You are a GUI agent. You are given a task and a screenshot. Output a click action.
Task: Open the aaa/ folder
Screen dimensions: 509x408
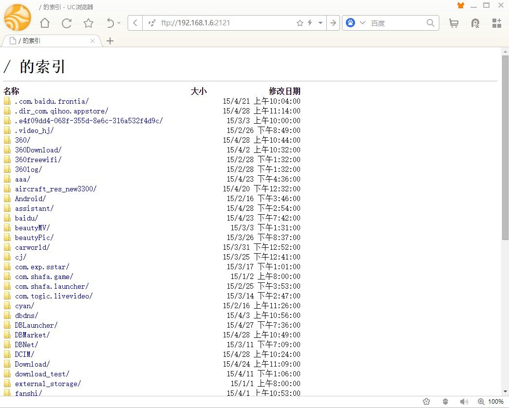coord(22,179)
